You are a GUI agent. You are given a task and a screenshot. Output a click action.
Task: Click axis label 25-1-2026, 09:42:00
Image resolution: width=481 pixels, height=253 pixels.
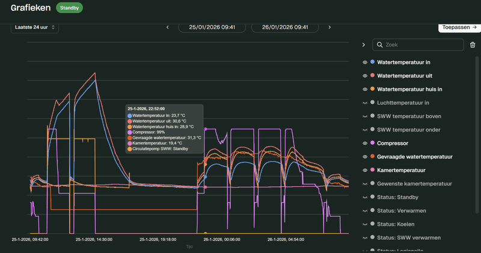[x=30, y=240]
